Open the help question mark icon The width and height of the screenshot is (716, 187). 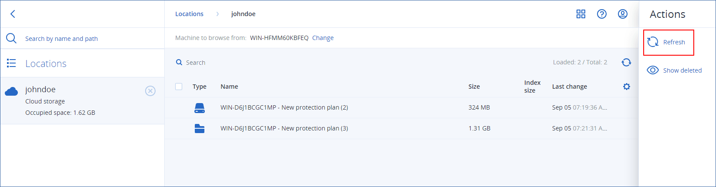point(602,14)
